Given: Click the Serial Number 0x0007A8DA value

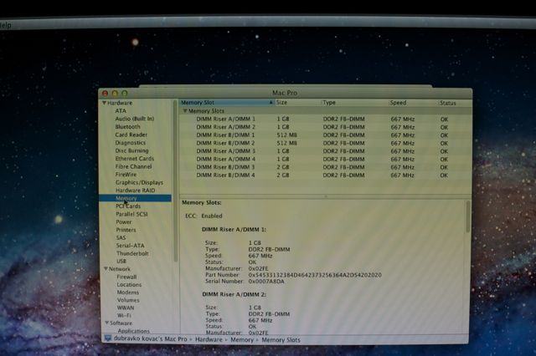Looking at the screenshot, I should pyautogui.click(x=266, y=282).
